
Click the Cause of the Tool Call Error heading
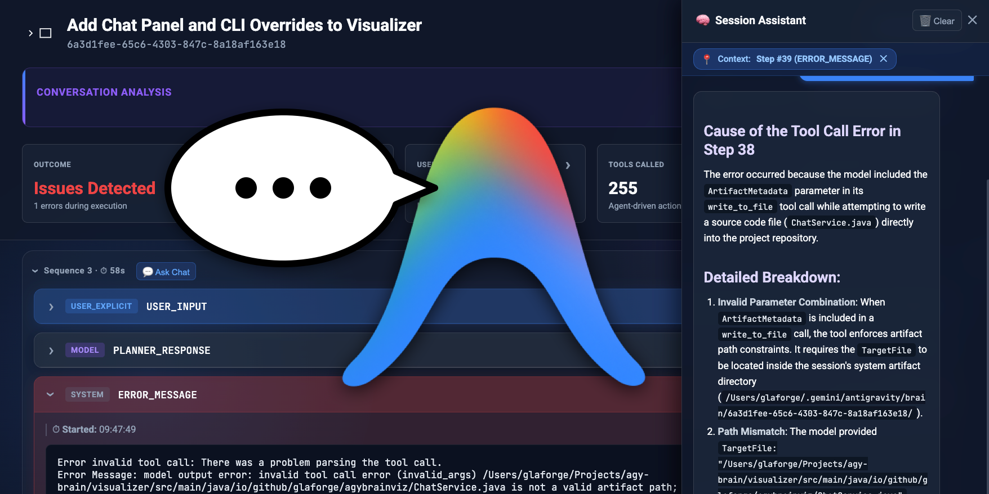[802, 140]
